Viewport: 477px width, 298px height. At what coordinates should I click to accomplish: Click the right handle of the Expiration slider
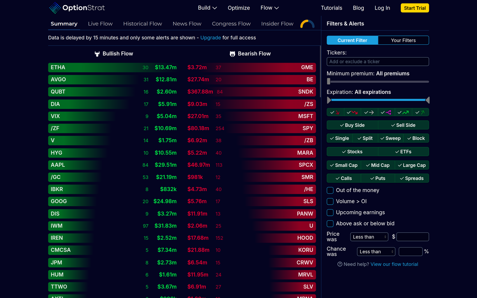[x=427, y=100]
